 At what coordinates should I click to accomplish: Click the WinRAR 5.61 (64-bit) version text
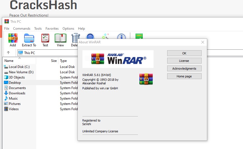(97, 75)
